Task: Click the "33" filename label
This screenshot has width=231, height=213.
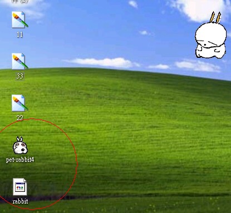Action: click(x=20, y=76)
